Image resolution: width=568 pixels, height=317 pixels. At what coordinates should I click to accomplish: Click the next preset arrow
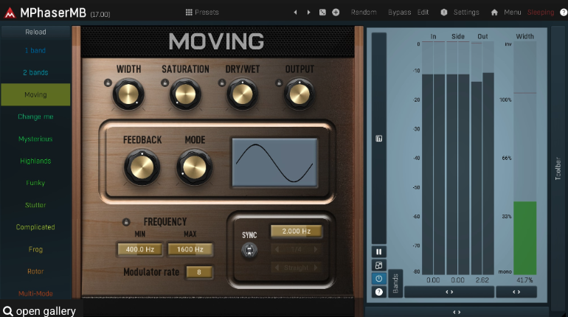pos(308,13)
